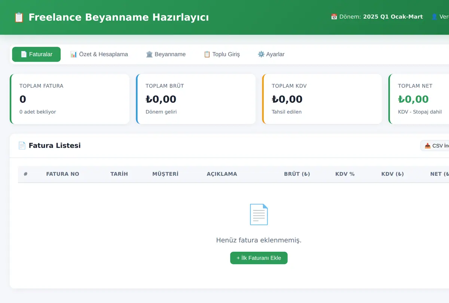The image size is (449, 303).
Task: Go to Toplu Giriş tab
Action: tap(222, 54)
